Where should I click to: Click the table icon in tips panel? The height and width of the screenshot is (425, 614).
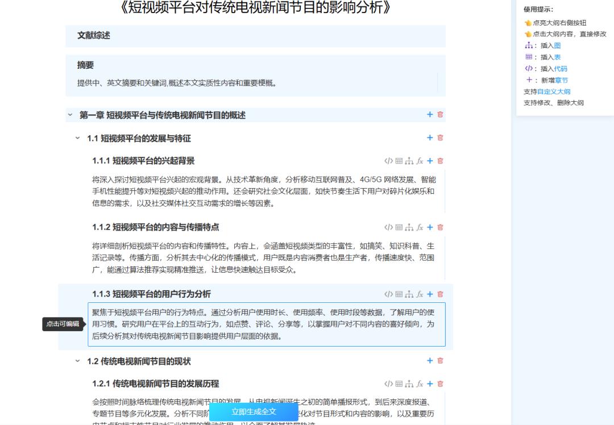click(529, 57)
